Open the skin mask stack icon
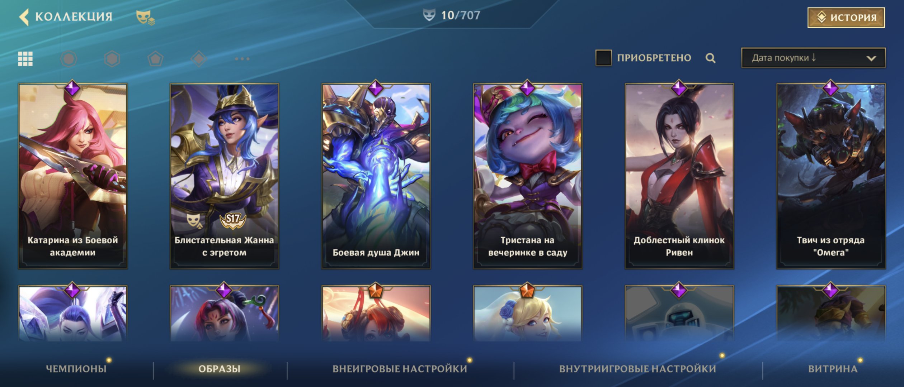 point(145,18)
